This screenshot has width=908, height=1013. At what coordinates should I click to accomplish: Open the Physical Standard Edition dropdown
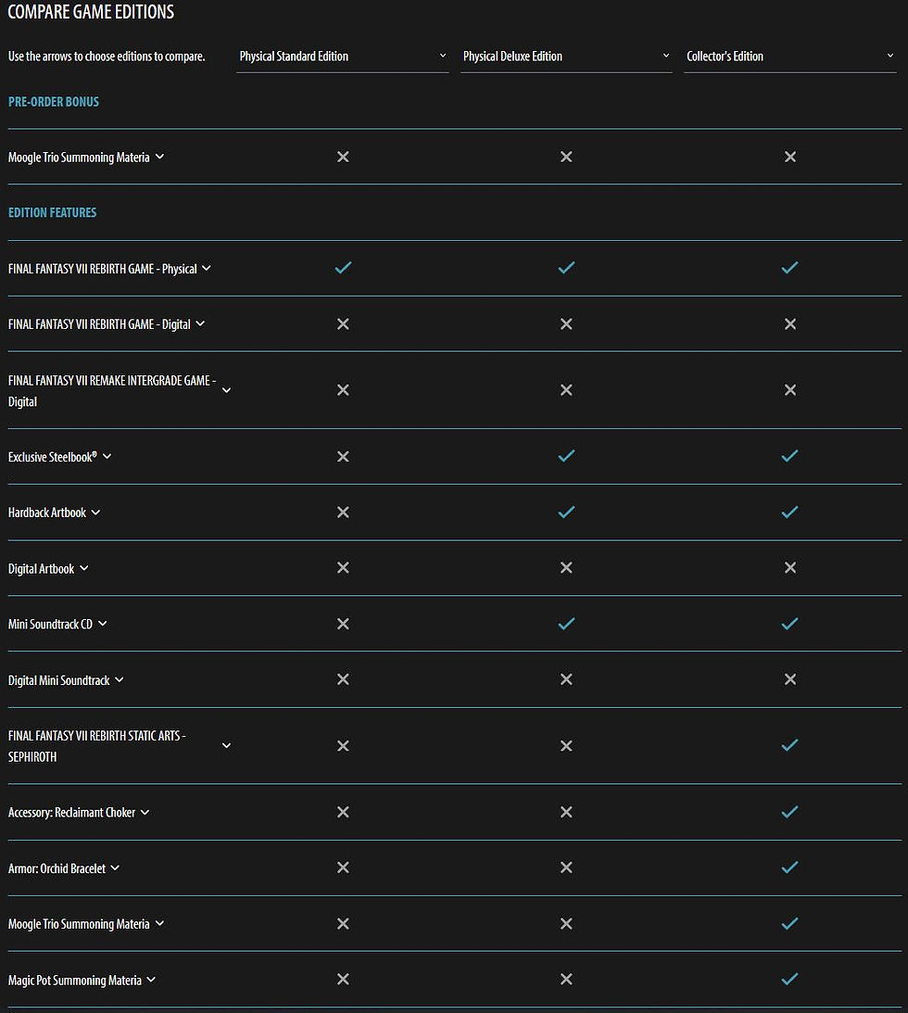click(342, 57)
